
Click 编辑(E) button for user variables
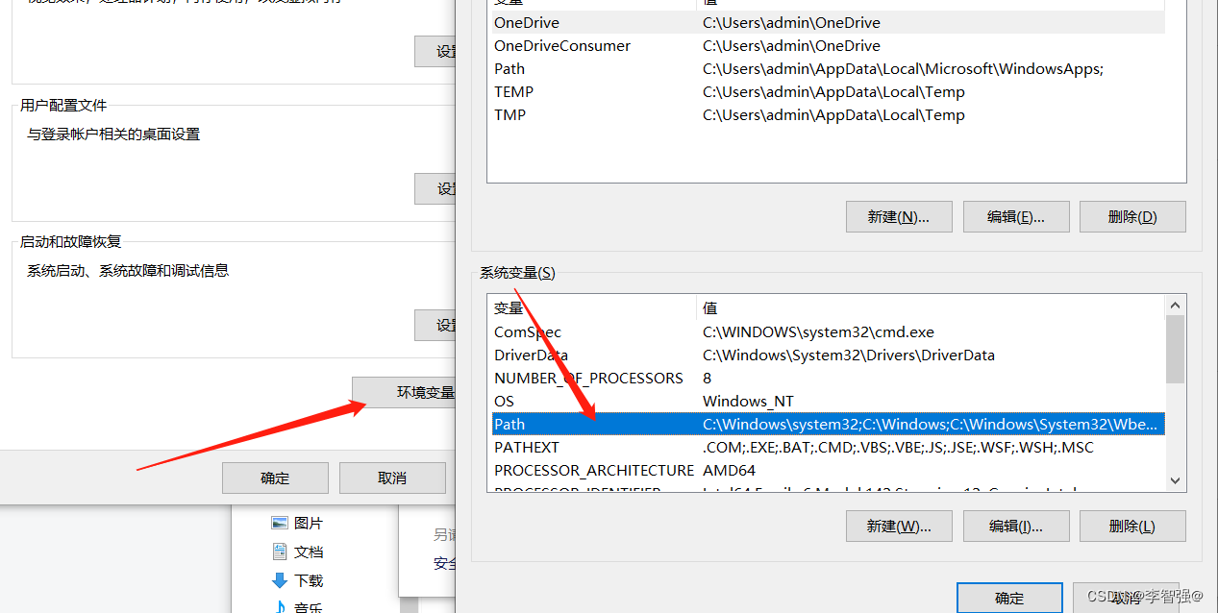tap(1015, 217)
